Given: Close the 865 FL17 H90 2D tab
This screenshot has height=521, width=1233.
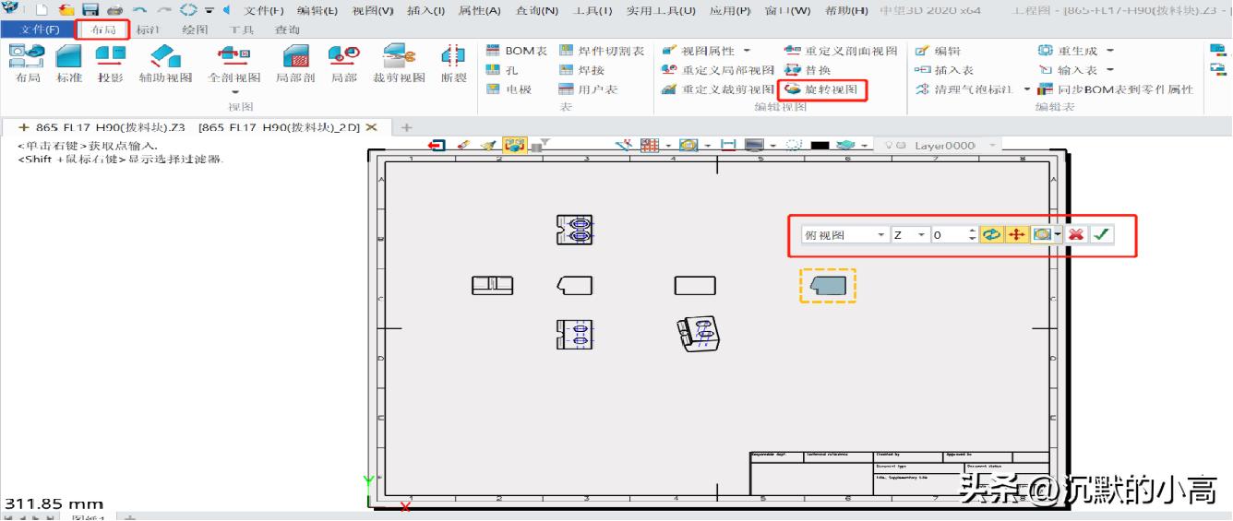Looking at the screenshot, I should (x=371, y=126).
